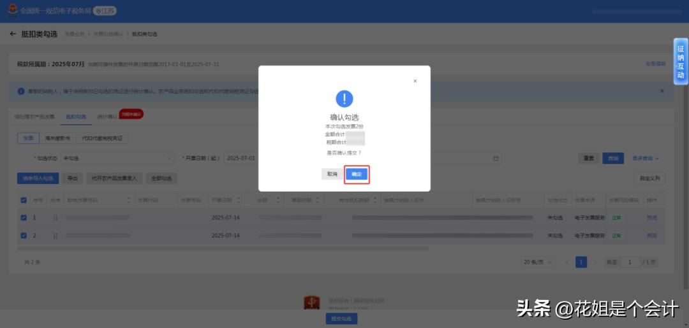The width and height of the screenshot is (689, 328).
Task: Uncheck the checkbox for row 1
Action: tap(24, 217)
